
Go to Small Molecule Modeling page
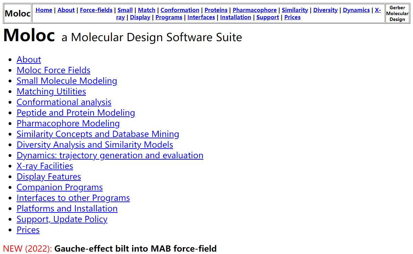[x=67, y=81]
